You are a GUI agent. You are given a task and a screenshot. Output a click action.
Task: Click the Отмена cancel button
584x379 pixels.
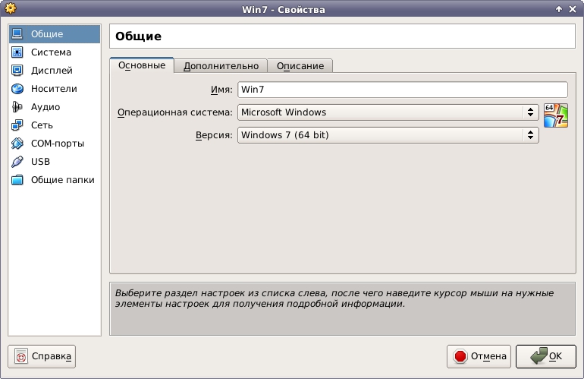[479, 357]
